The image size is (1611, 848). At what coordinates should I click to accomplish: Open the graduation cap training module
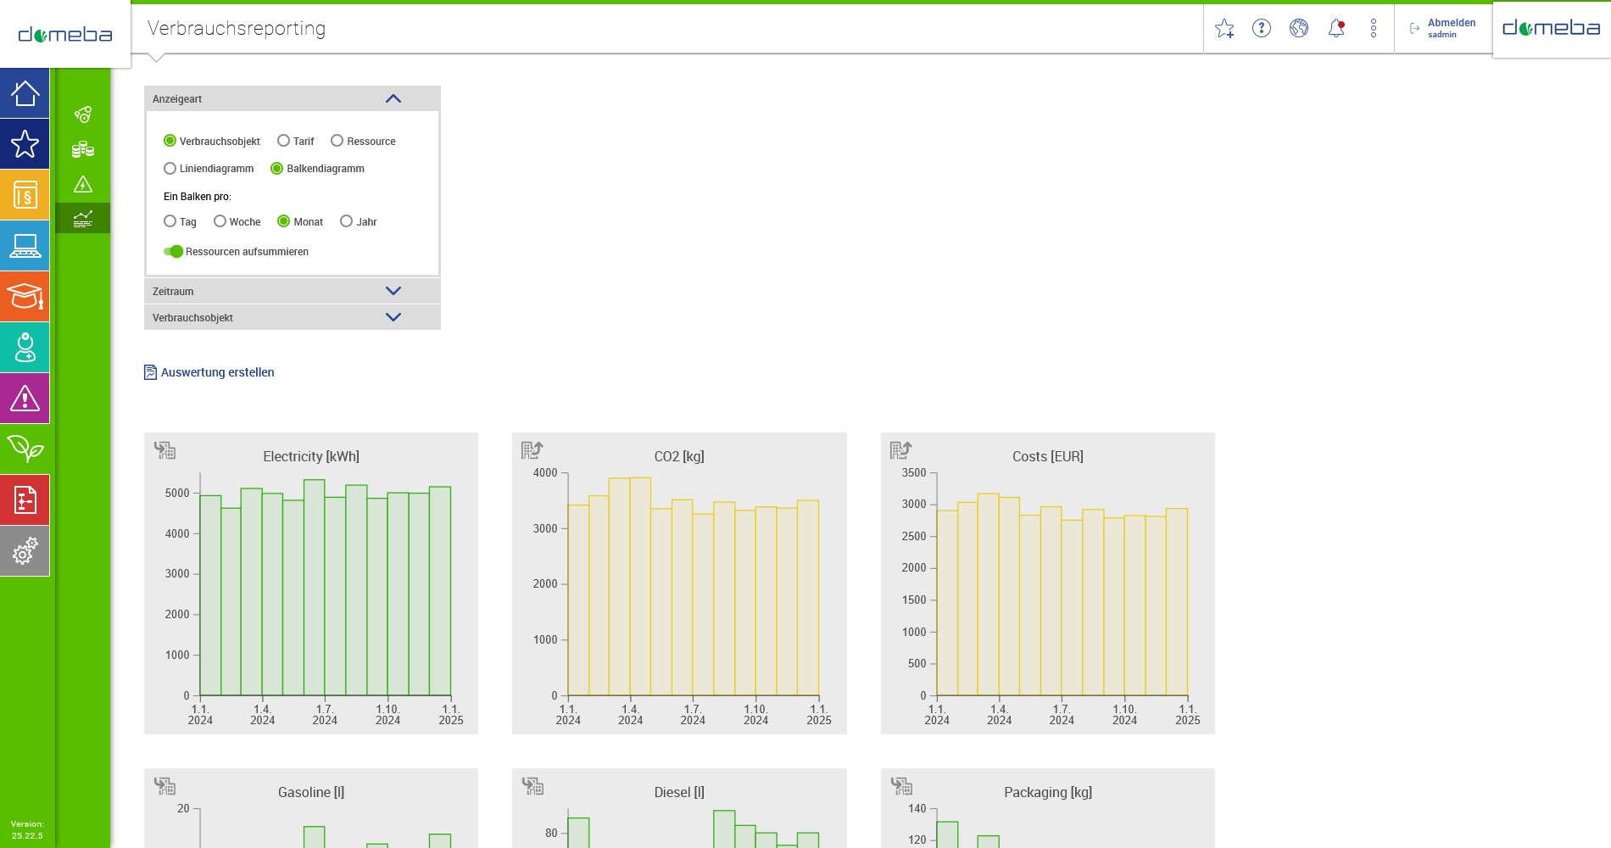(25, 297)
